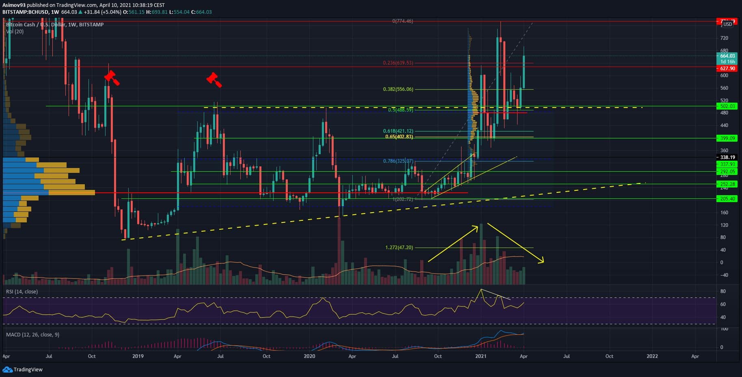The height and width of the screenshot is (377, 742).
Task: Select the RSI (14, close) indicator label
Action: pyautogui.click(x=22, y=292)
